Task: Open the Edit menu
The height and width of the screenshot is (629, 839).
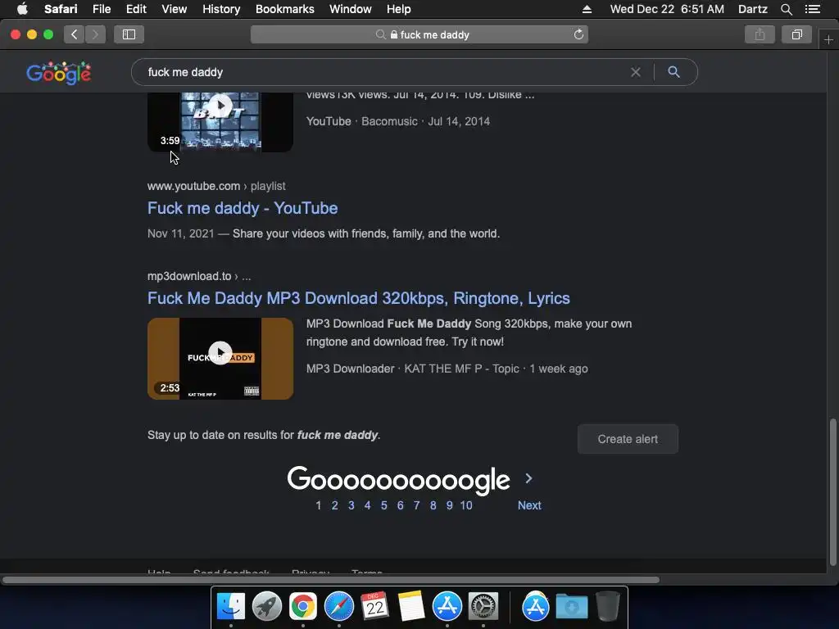Action: (x=136, y=9)
